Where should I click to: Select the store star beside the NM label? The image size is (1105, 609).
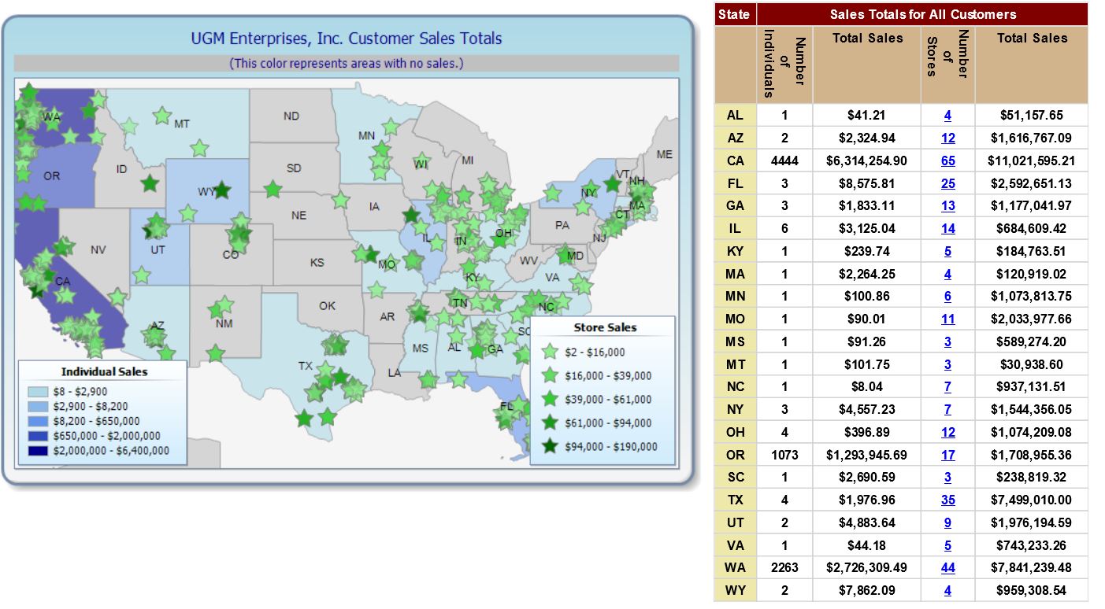224,303
